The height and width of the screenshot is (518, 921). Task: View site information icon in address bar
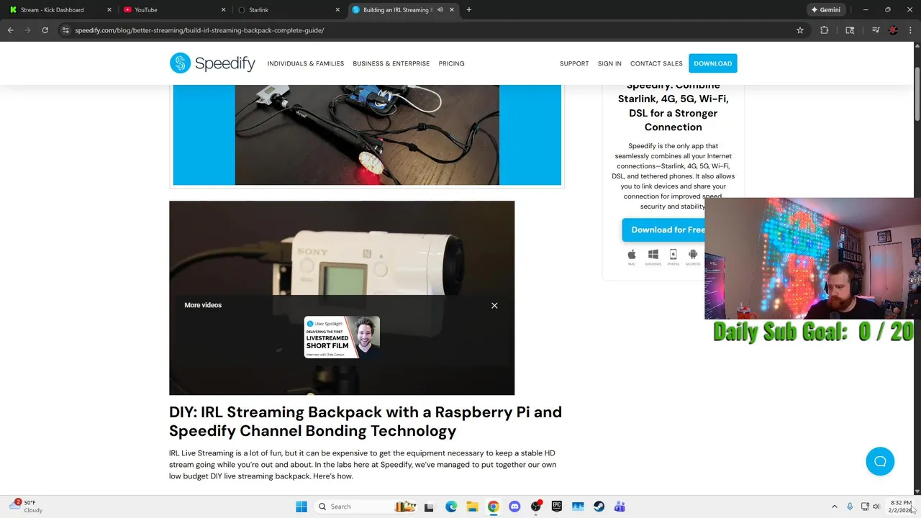pos(65,30)
